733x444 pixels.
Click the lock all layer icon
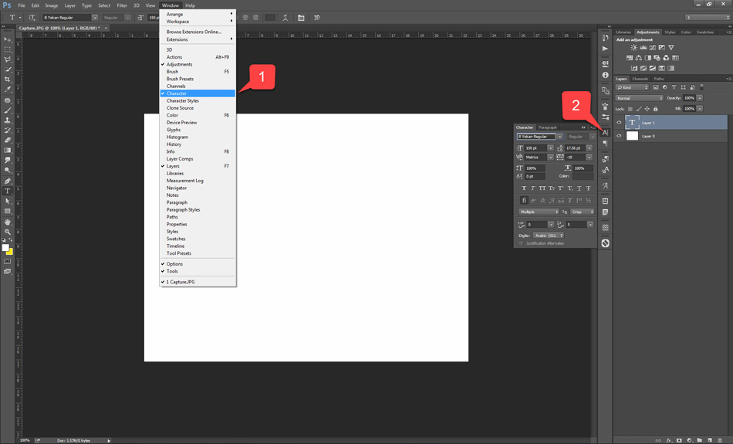click(x=656, y=109)
